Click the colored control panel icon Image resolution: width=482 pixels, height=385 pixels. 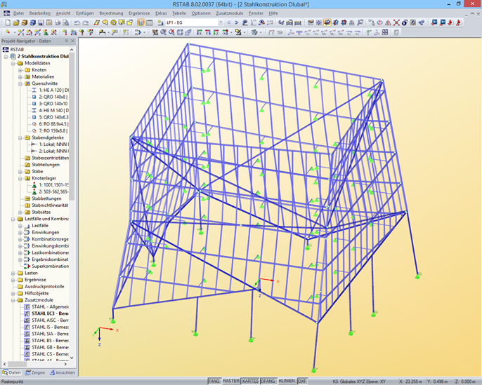click(397, 32)
